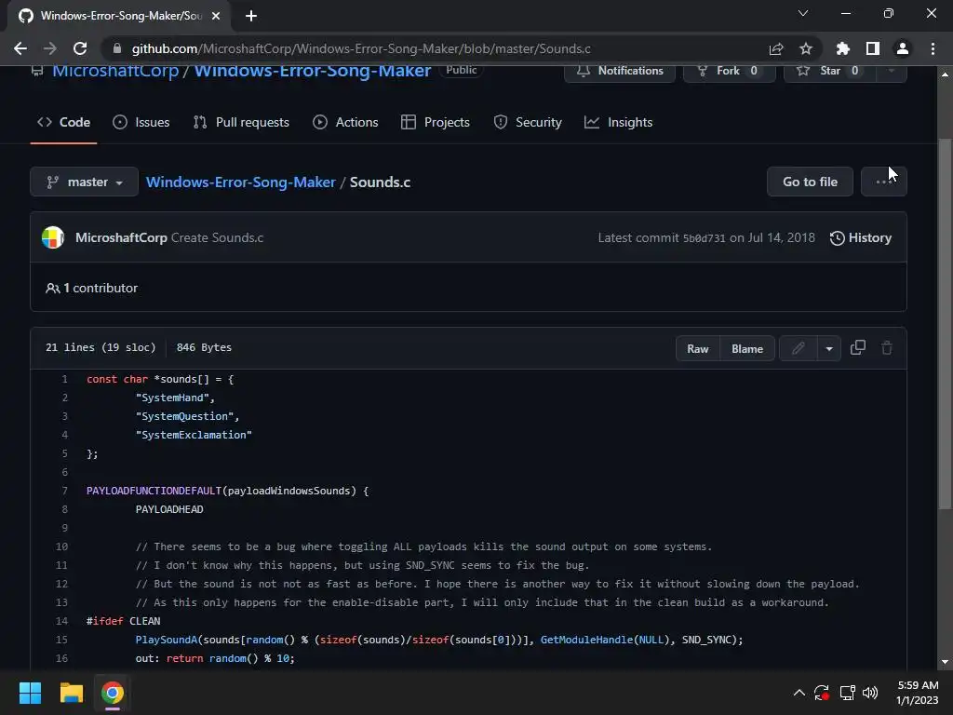Select line number 7 in the code
Image resolution: width=953 pixels, height=715 pixels.
pyautogui.click(x=64, y=491)
